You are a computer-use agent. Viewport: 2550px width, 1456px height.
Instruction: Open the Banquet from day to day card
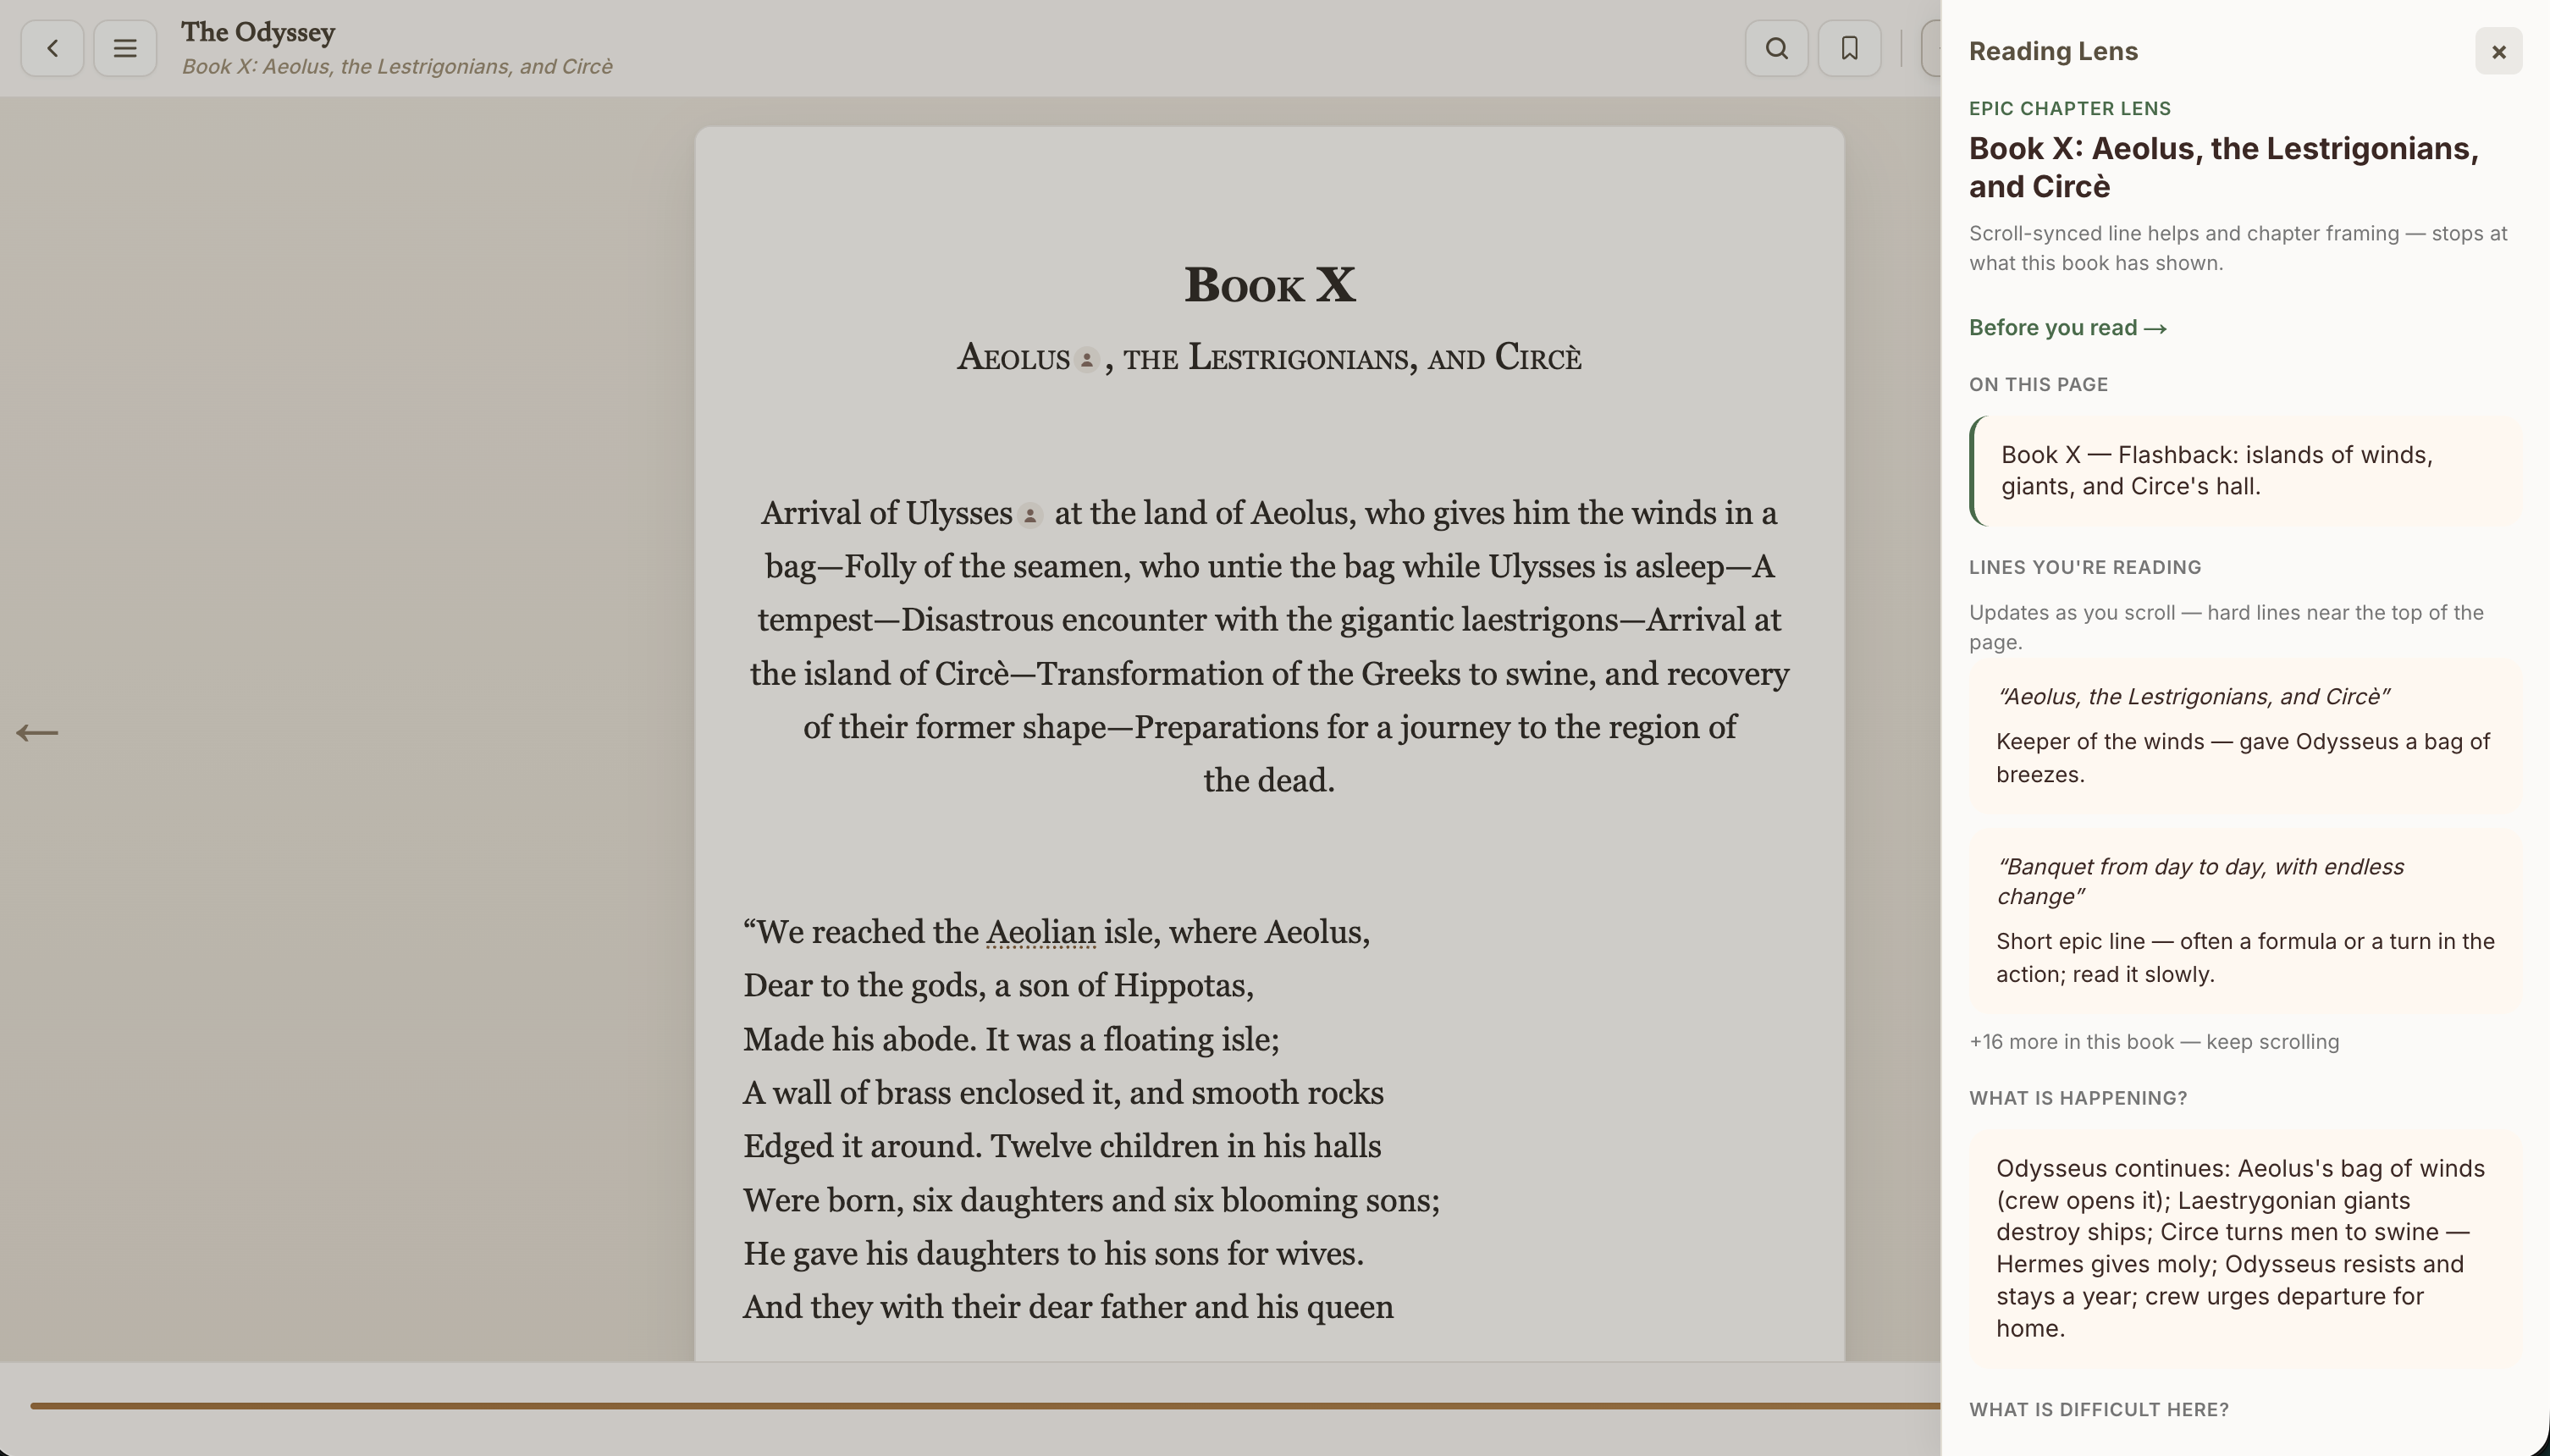pos(2245,920)
